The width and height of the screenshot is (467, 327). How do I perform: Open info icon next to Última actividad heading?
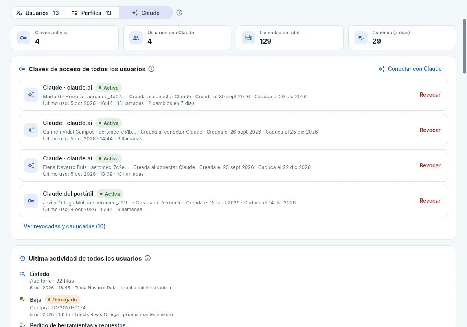point(147,259)
